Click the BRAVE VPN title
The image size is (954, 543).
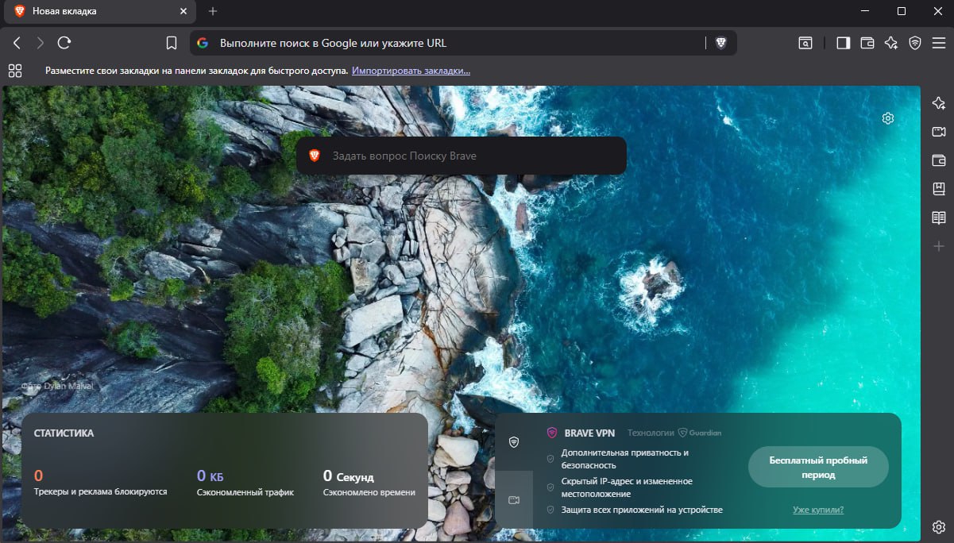(x=589, y=433)
